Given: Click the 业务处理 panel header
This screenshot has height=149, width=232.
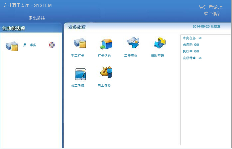Looking at the screenshot, I should (x=77, y=27).
